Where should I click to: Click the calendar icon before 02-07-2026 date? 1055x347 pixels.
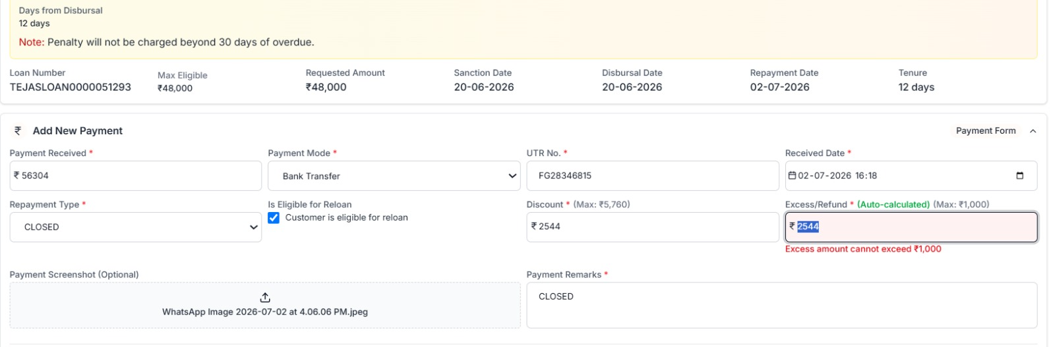click(x=792, y=176)
